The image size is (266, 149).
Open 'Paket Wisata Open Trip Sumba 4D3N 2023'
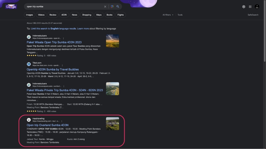pos(54,42)
